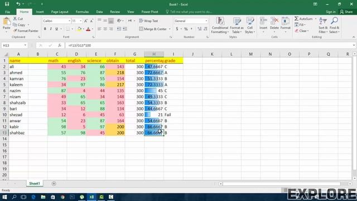Open the Share pane
This screenshot has height=201, width=357.
click(346, 12)
